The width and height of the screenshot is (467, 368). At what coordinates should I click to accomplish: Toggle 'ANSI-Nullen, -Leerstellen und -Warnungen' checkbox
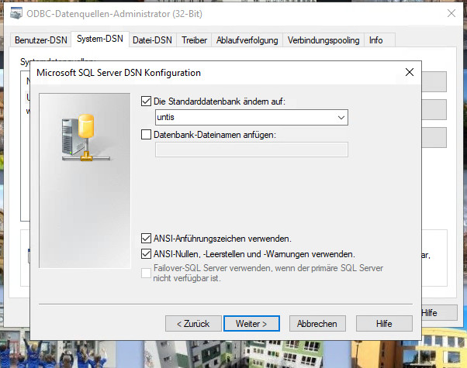click(146, 254)
